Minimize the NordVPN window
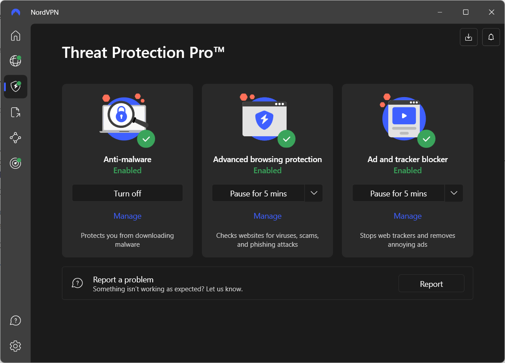Image resolution: width=505 pixels, height=363 pixels. 439,12
